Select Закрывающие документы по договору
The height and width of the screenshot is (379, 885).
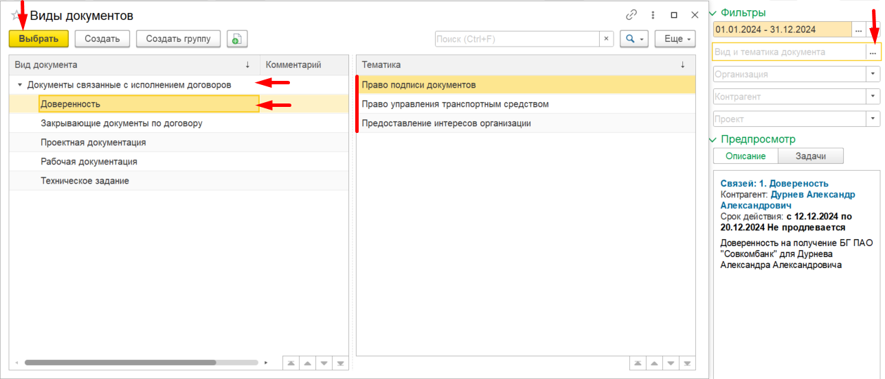179,123
